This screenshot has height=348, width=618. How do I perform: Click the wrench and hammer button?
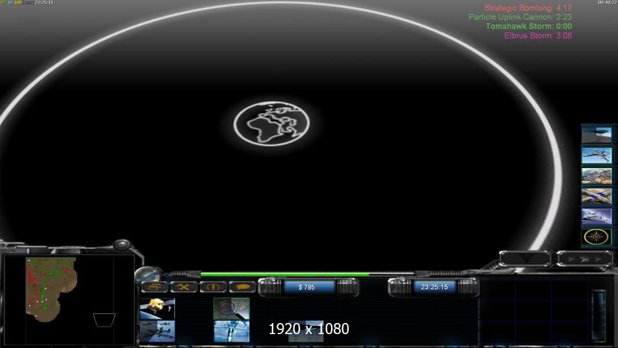[x=184, y=287]
